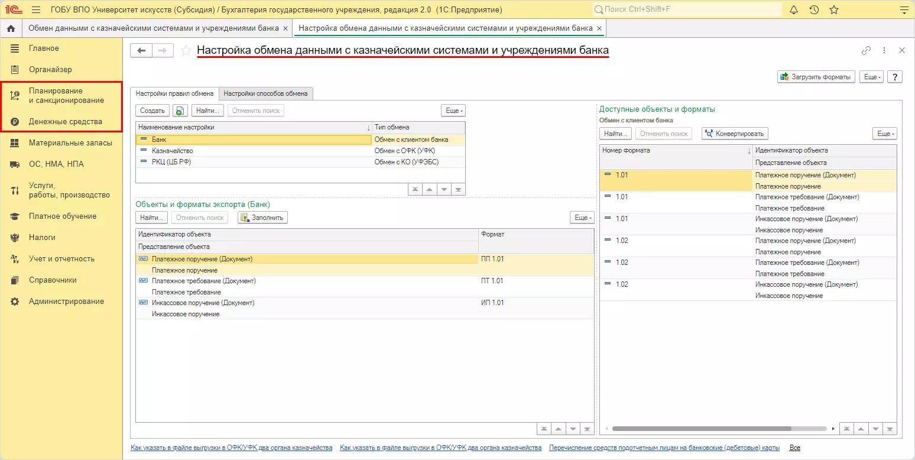Open the hamburger main menu
Image resolution: width=915 pixels, height=460 pixels.
pyautogui.click(x=35, y=10)
